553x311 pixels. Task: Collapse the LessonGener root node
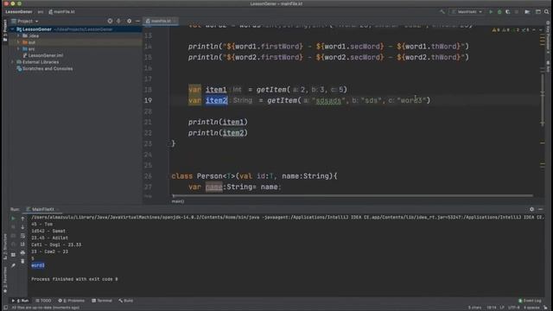[13, 29]
